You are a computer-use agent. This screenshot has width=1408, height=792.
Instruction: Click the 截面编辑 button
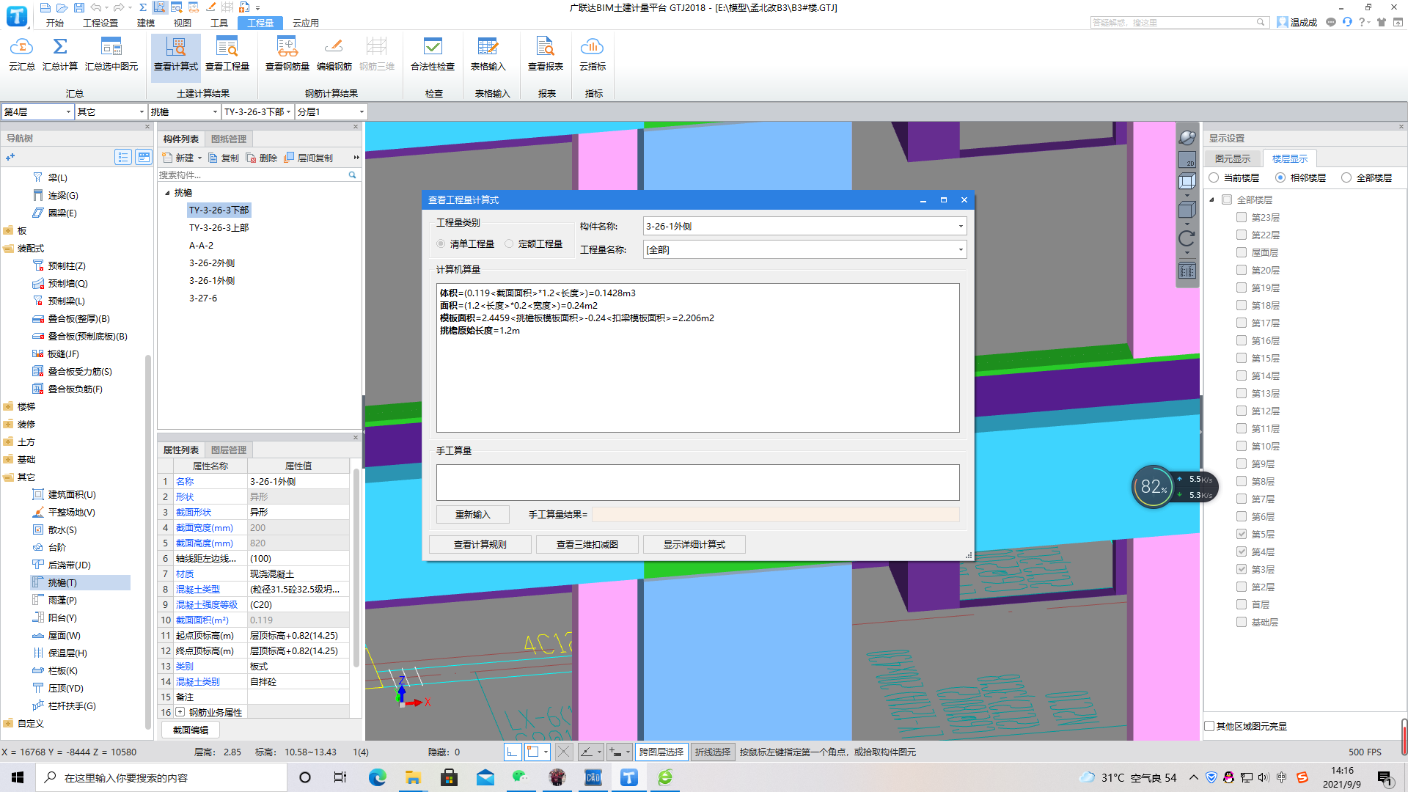pyautogui.click(x=191, y=730)
